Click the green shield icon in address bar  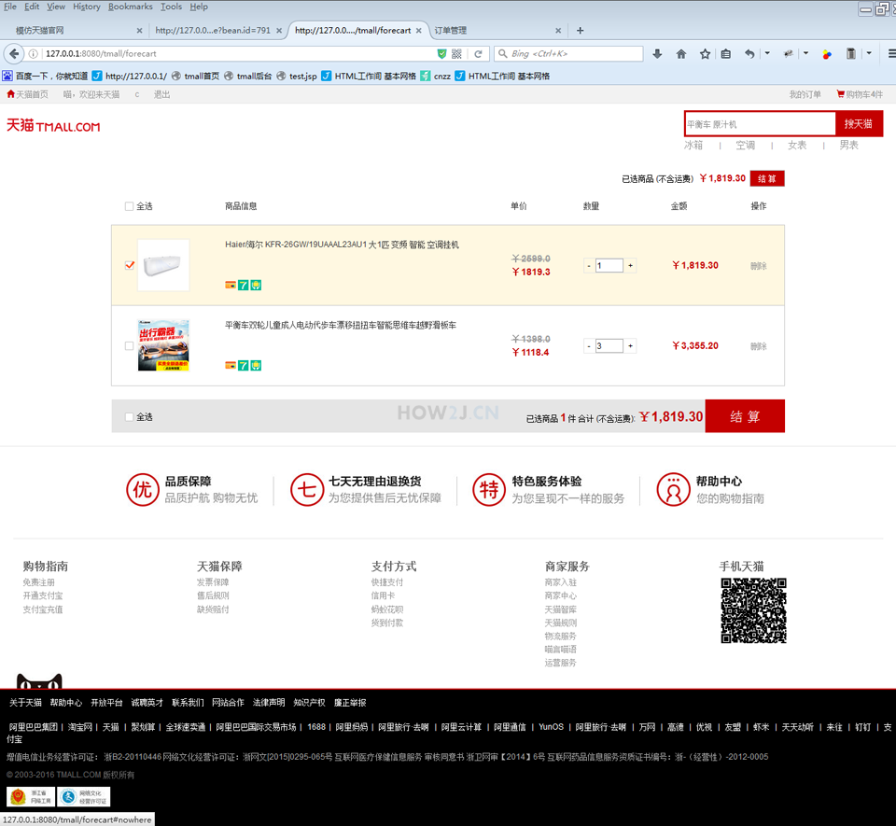point(441,54)
